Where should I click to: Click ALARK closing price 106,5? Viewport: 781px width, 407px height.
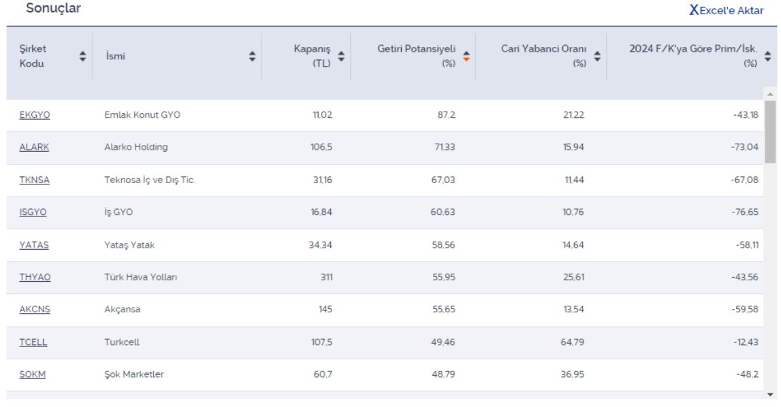tap(321, 147)
